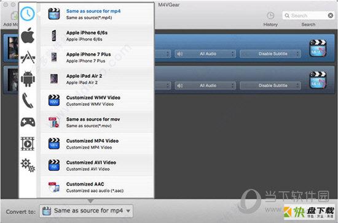Select the phone devices category
Viewport: 338px width, 223px height.
pyautogui.click(x=28, y=100)
